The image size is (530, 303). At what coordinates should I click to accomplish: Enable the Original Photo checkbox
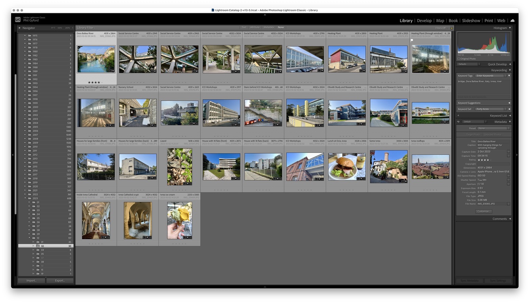tap(459, 59)
